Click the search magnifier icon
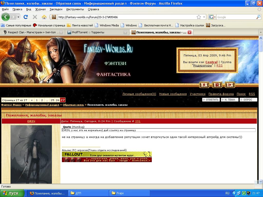This screenshot has height=197, width=263. [258, 17]
